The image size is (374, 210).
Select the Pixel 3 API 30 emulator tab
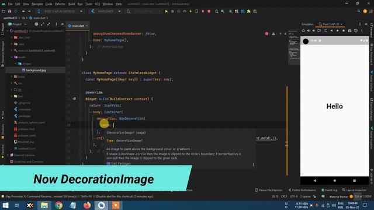click(x=331, y=24)
